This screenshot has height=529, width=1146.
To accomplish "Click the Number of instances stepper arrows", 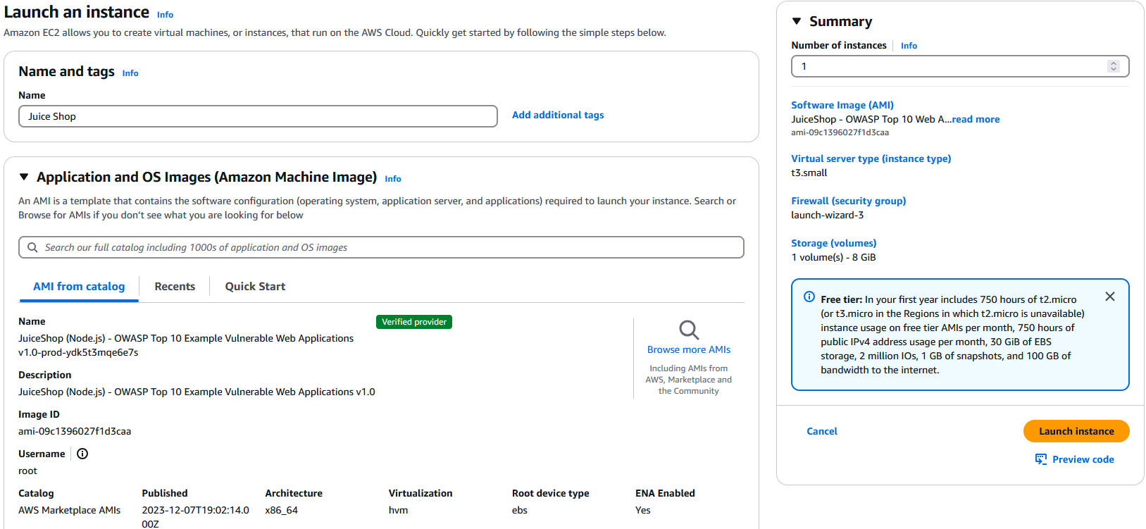I will click(x=1114, y=66).
